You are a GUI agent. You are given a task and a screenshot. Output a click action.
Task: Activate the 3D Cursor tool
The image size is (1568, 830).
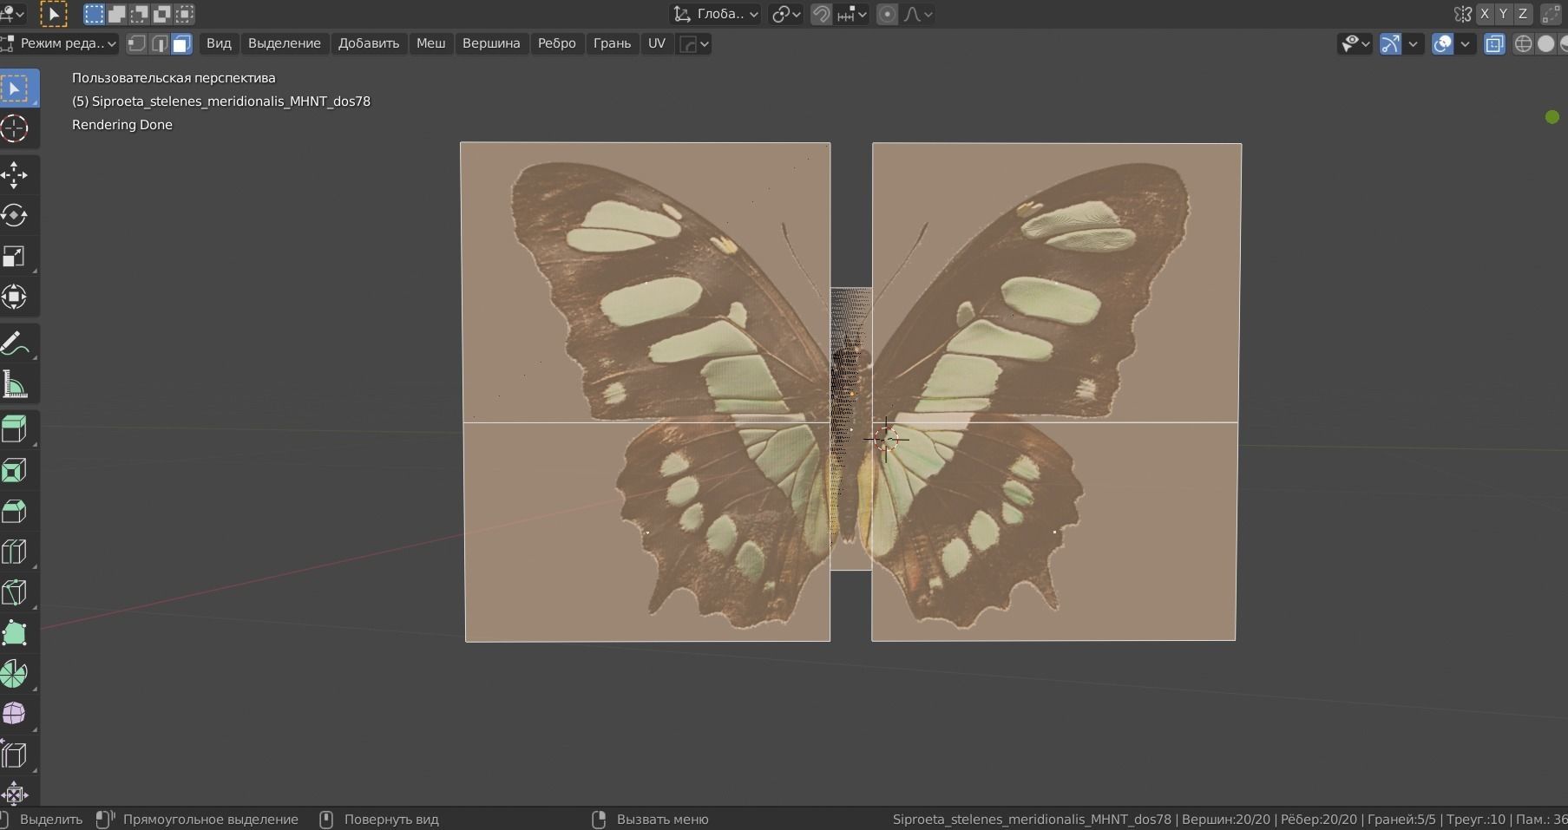[x=15, y=128]
